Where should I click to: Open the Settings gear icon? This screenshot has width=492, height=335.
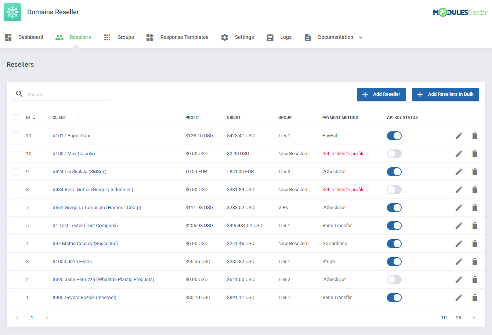(x=224, y=37)
